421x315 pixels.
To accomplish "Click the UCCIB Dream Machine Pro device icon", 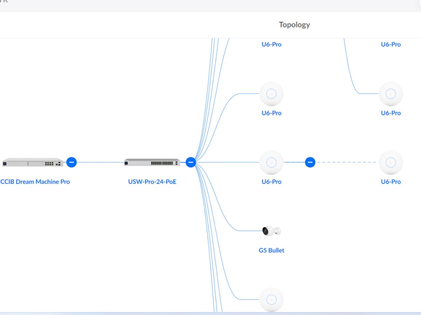I will coord(32,162).
